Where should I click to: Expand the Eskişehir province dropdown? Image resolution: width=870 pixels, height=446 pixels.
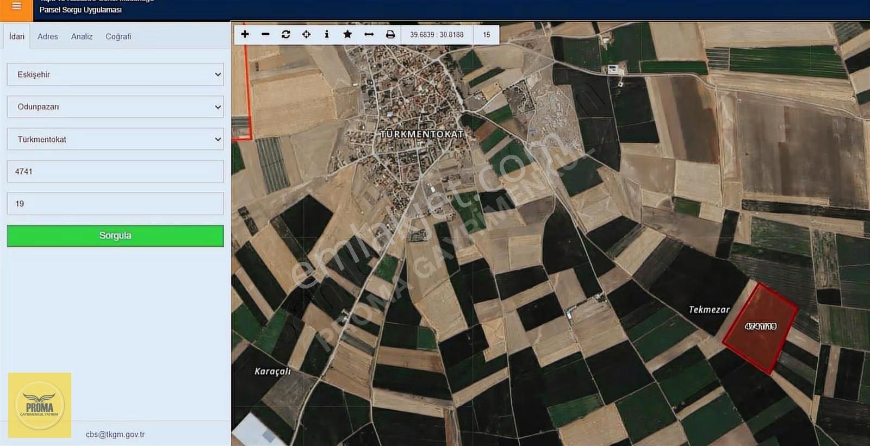click(x=115, y=74)
